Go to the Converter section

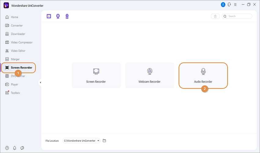[x=17, y=25]
